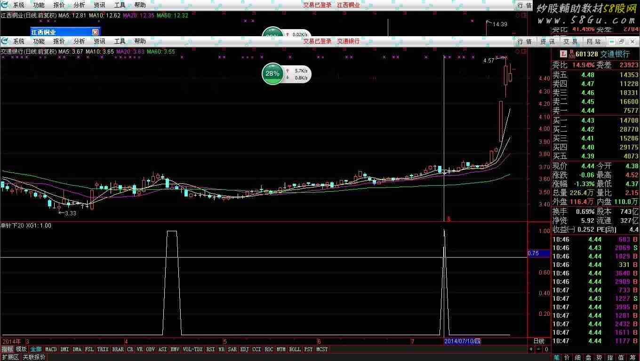Open 分析 menu in the 交通银行 window
The height and width of the screenshot is (361, 640).
coord(80,41)
